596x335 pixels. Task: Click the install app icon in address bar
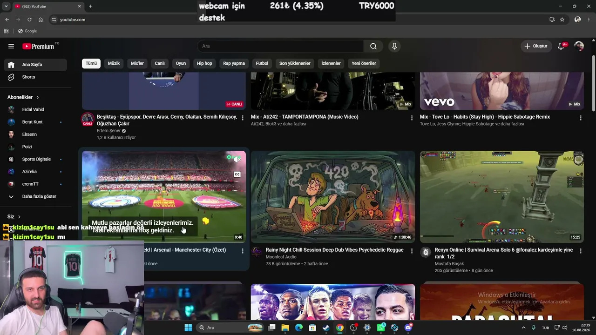[x=552, y=20]
